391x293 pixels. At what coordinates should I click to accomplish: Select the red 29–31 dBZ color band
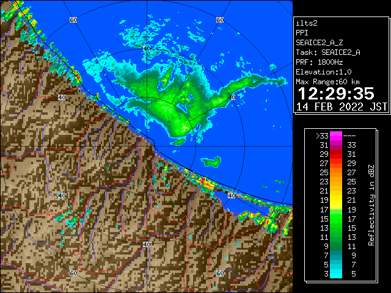[x=336, y=154]
